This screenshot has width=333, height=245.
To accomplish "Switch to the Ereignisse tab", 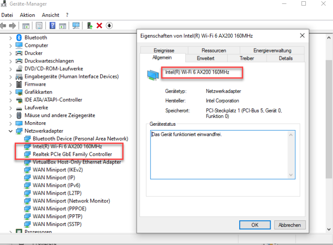I will (164, 51).
